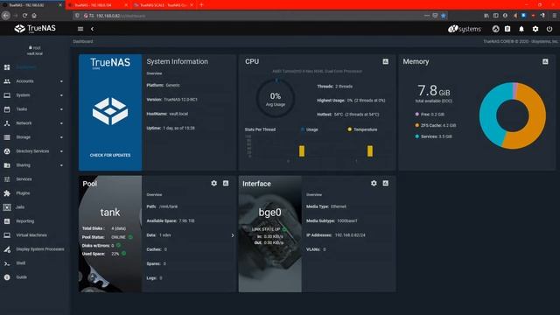The width and height of the screenshot is (560, 315).
Task: Open Display System Processes in sidebar
Action: click(35, 248)
